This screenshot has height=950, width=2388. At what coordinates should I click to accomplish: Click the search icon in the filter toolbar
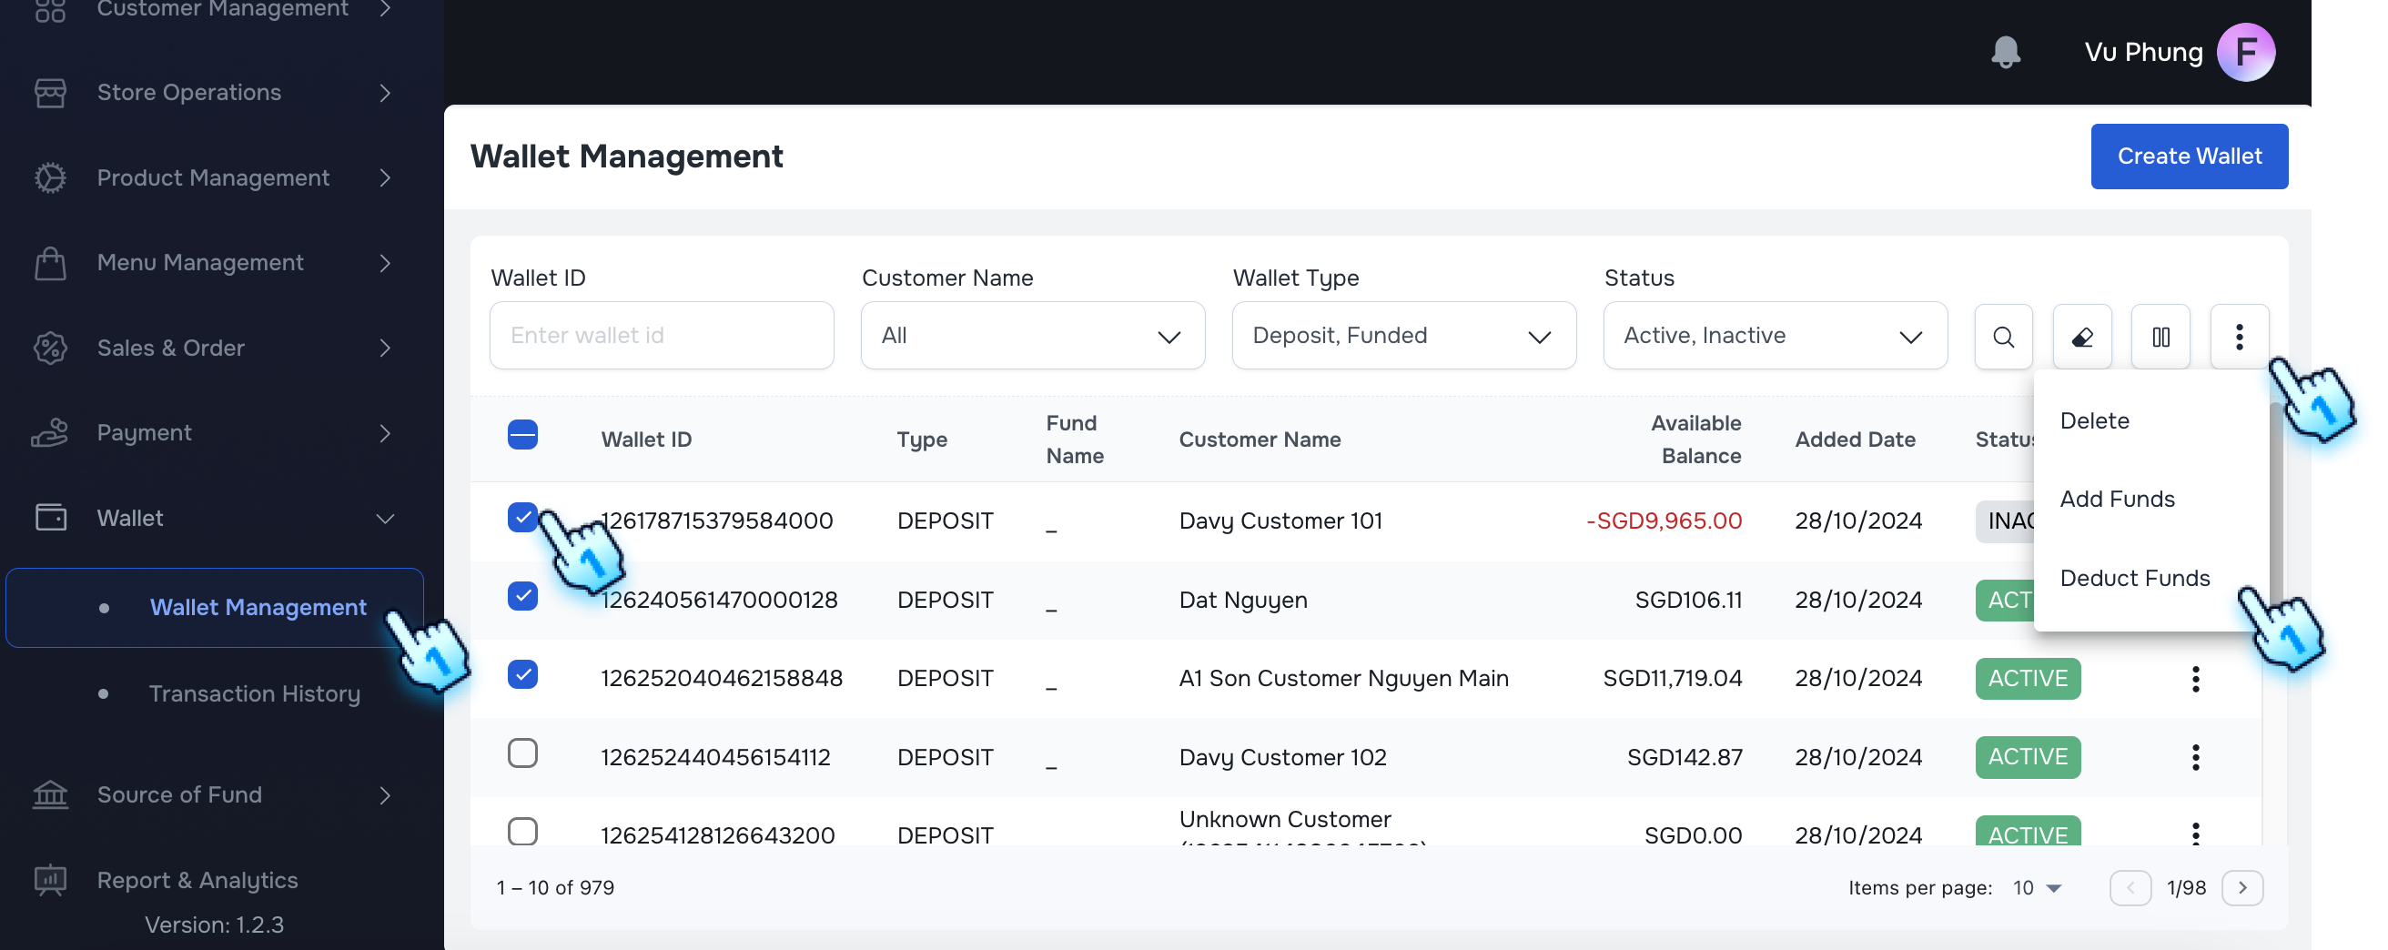point(2003,336)
